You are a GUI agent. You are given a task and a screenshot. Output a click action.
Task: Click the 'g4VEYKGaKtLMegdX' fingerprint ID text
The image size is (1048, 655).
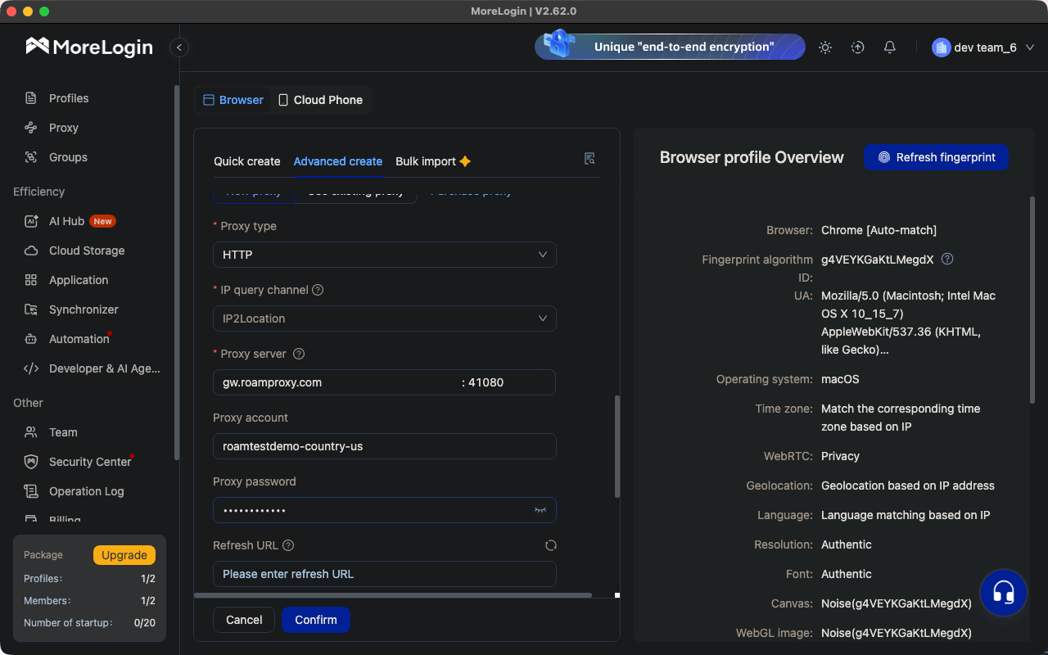coord(878,260)
